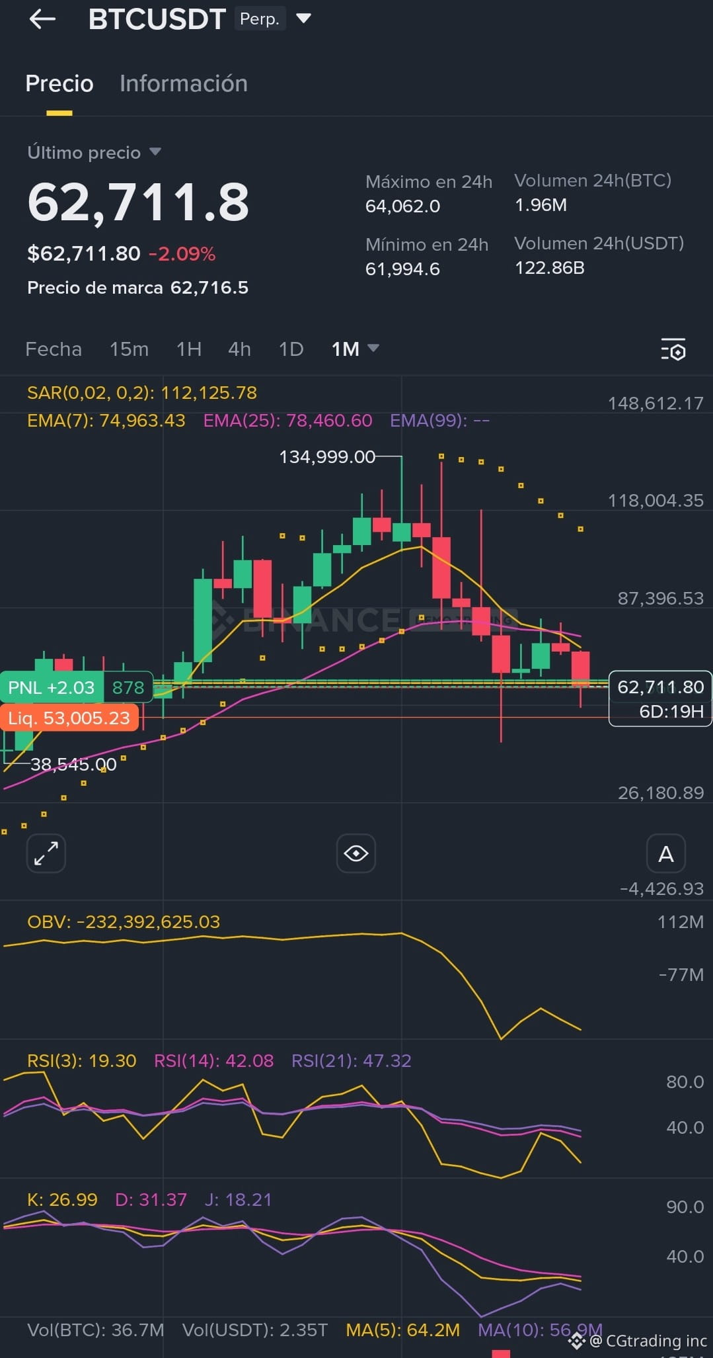The width and height of the screenshot is (713, 1358).
Task: Select the 4h timeframe
Action: 239,349
